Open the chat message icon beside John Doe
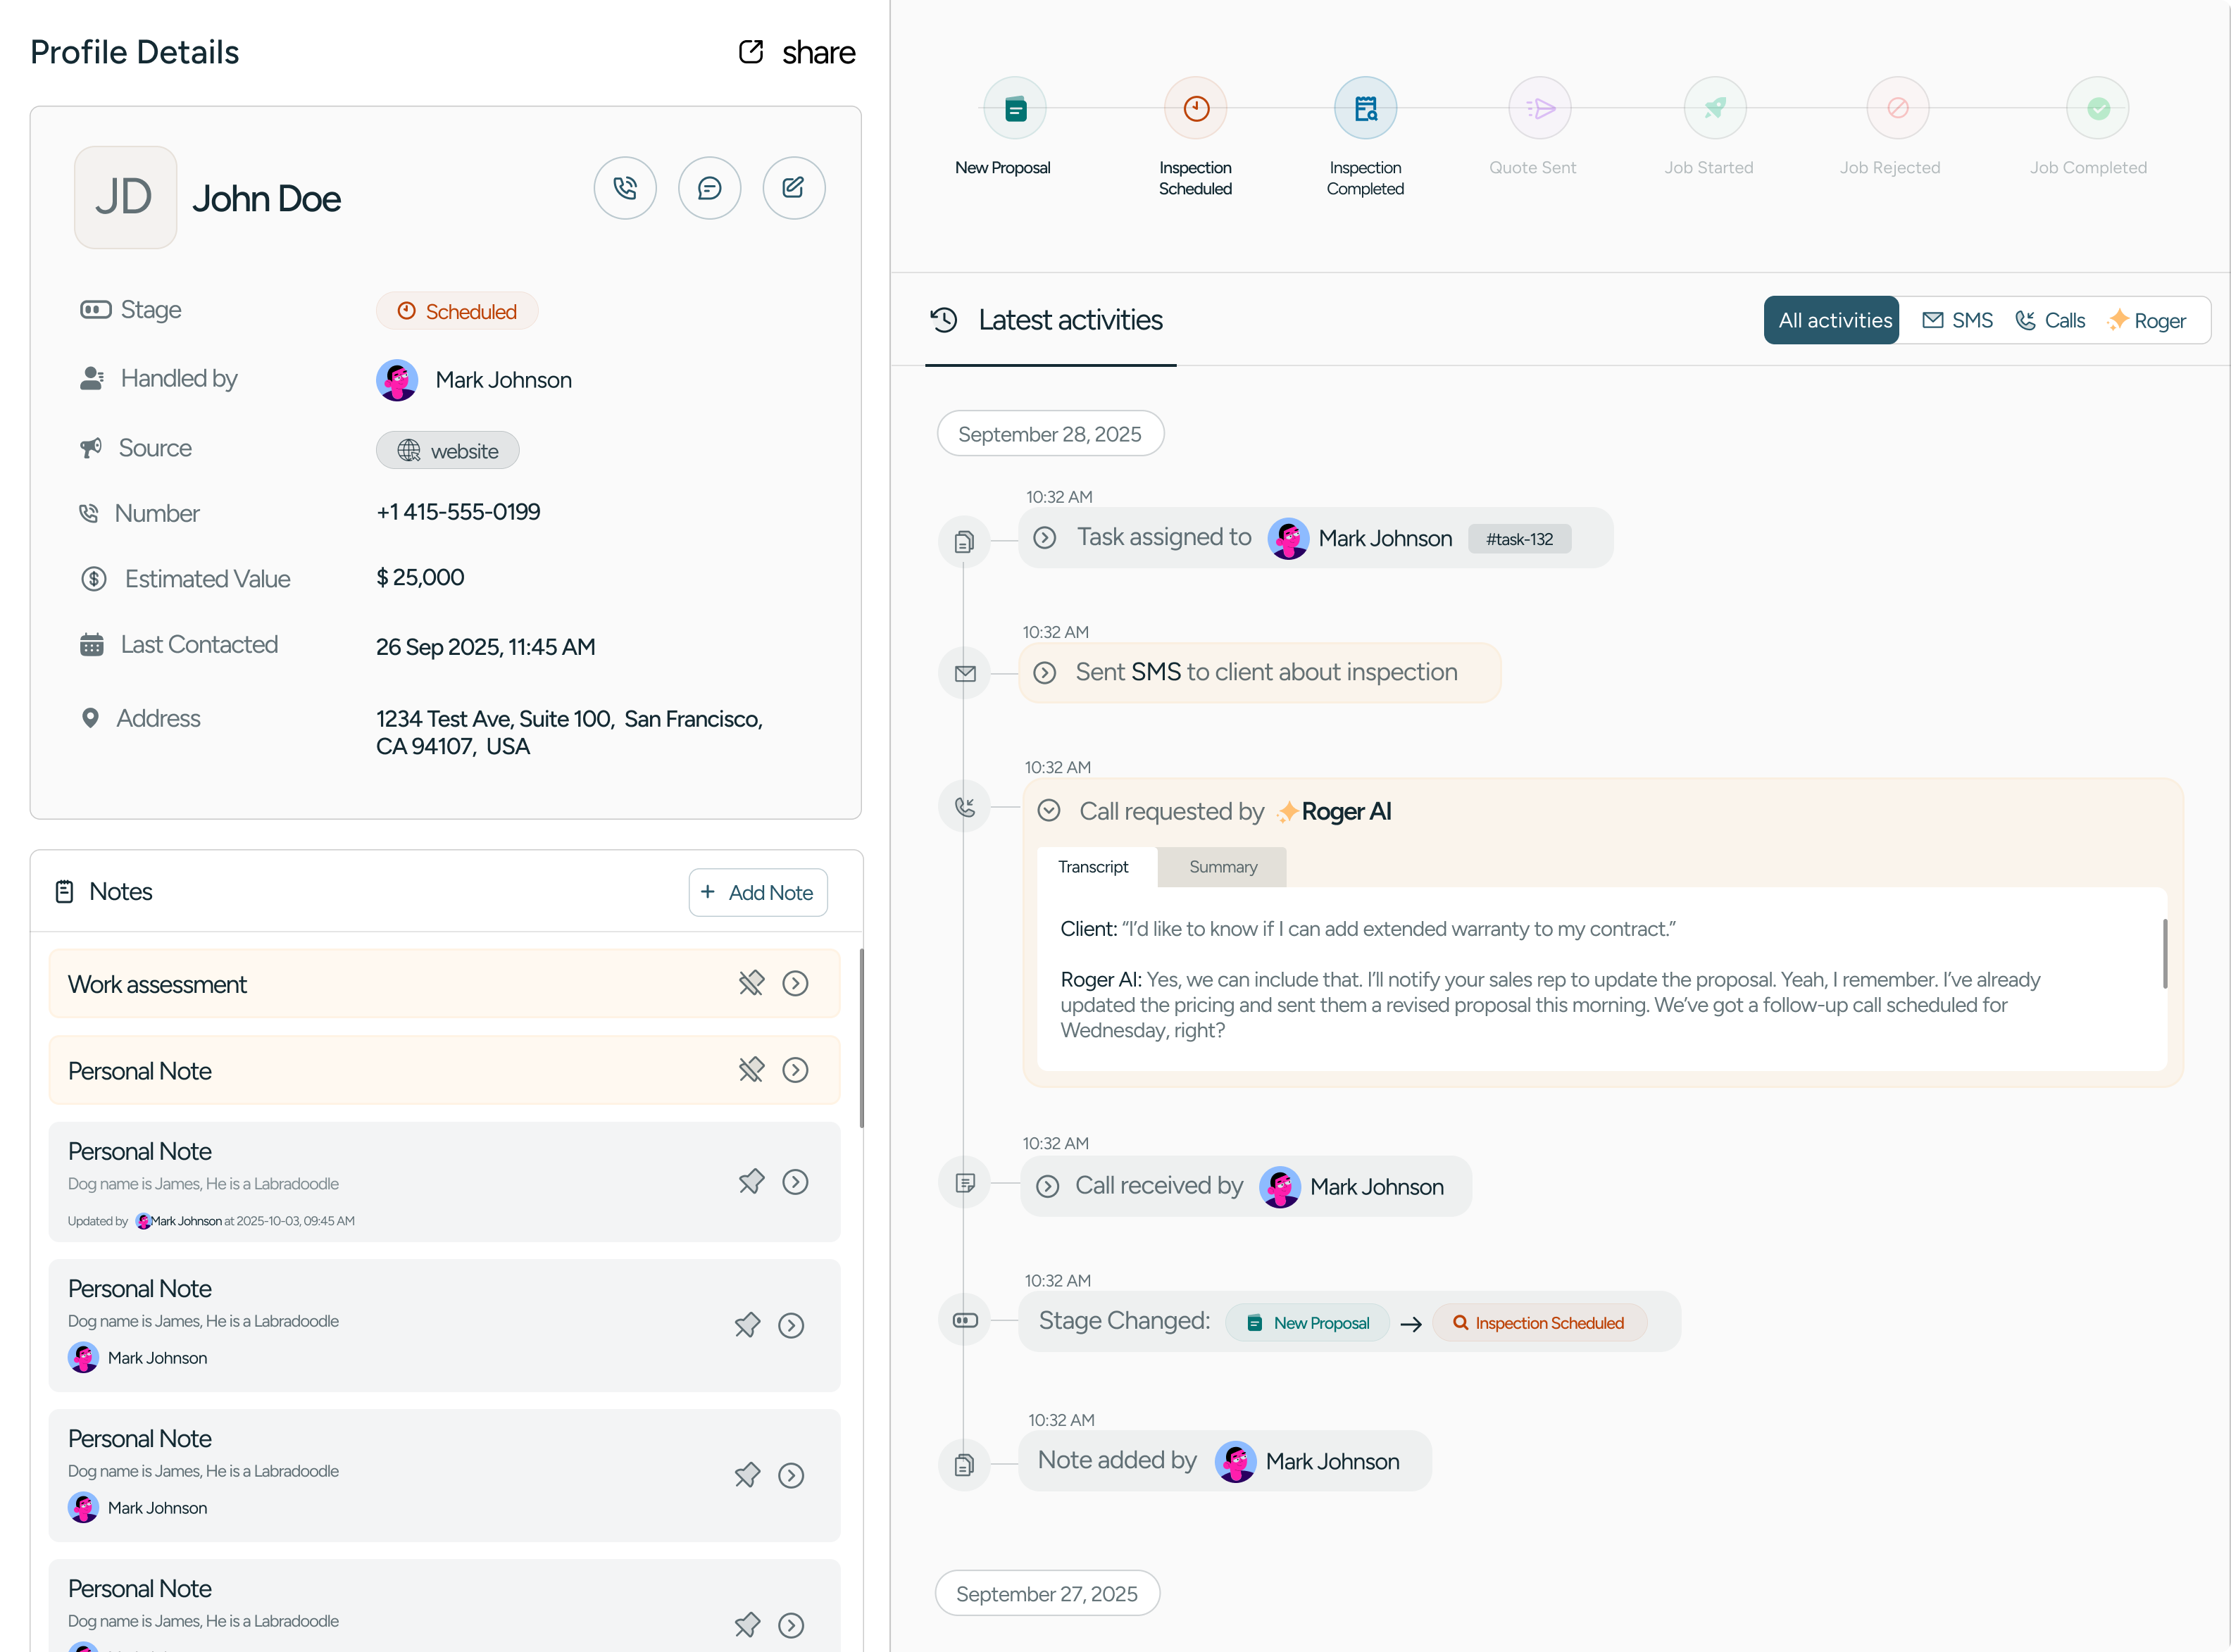Screen dimensions: 2231x1652 pos(709,188)
